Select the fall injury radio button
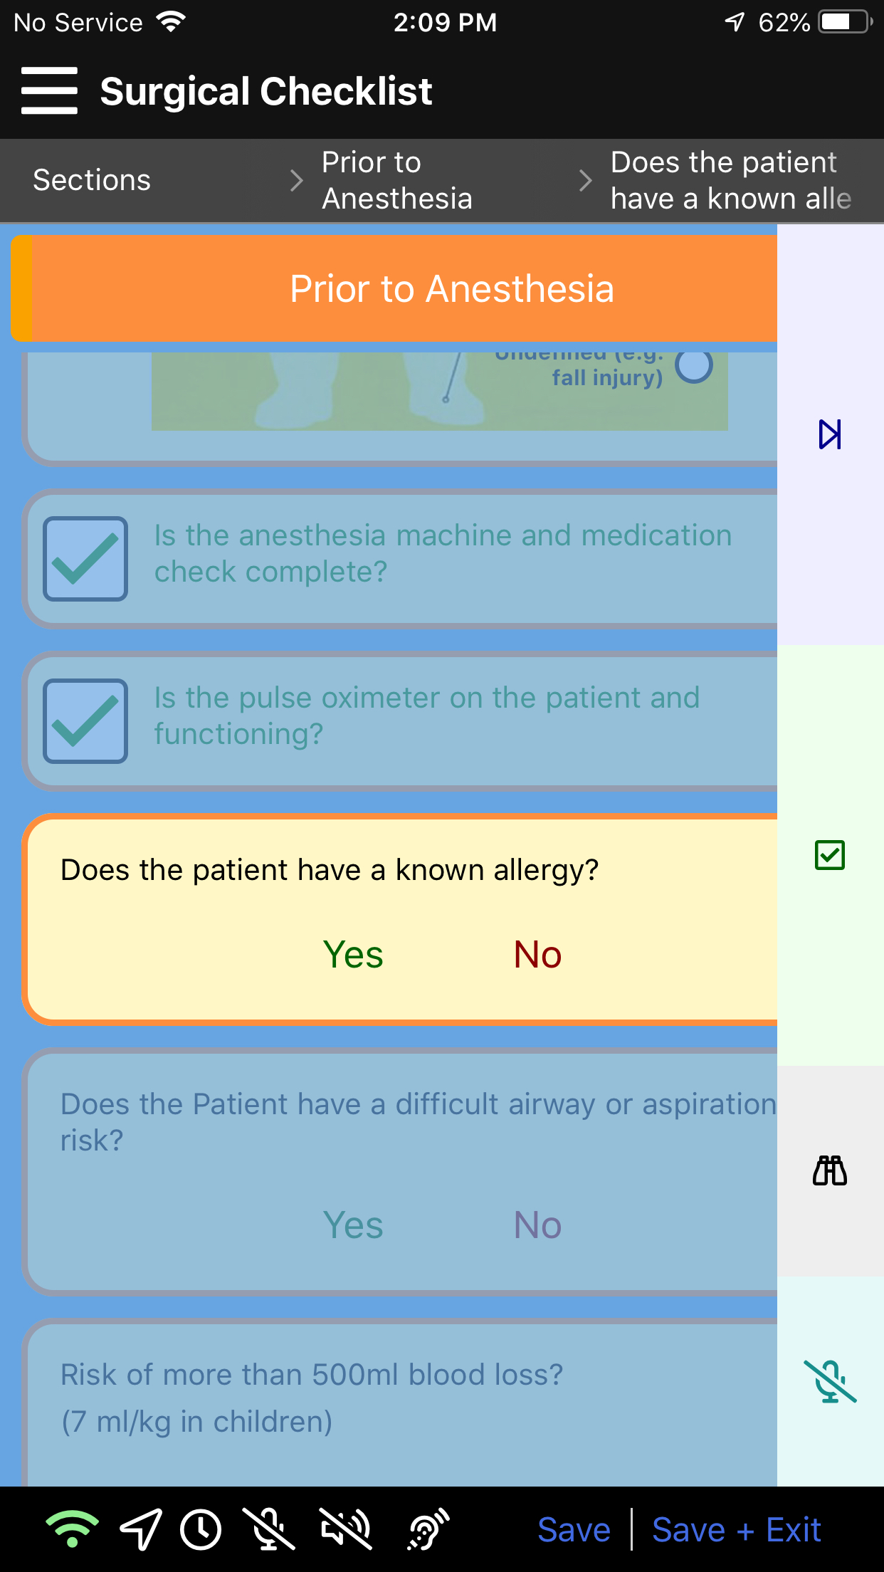 [694, 366]
